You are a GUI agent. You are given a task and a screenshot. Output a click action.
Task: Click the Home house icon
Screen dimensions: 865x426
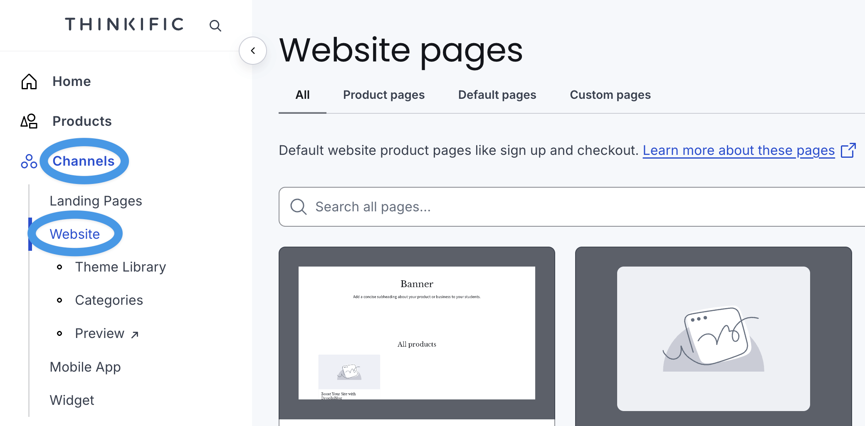pyautogui.click(x=29, y=81)
